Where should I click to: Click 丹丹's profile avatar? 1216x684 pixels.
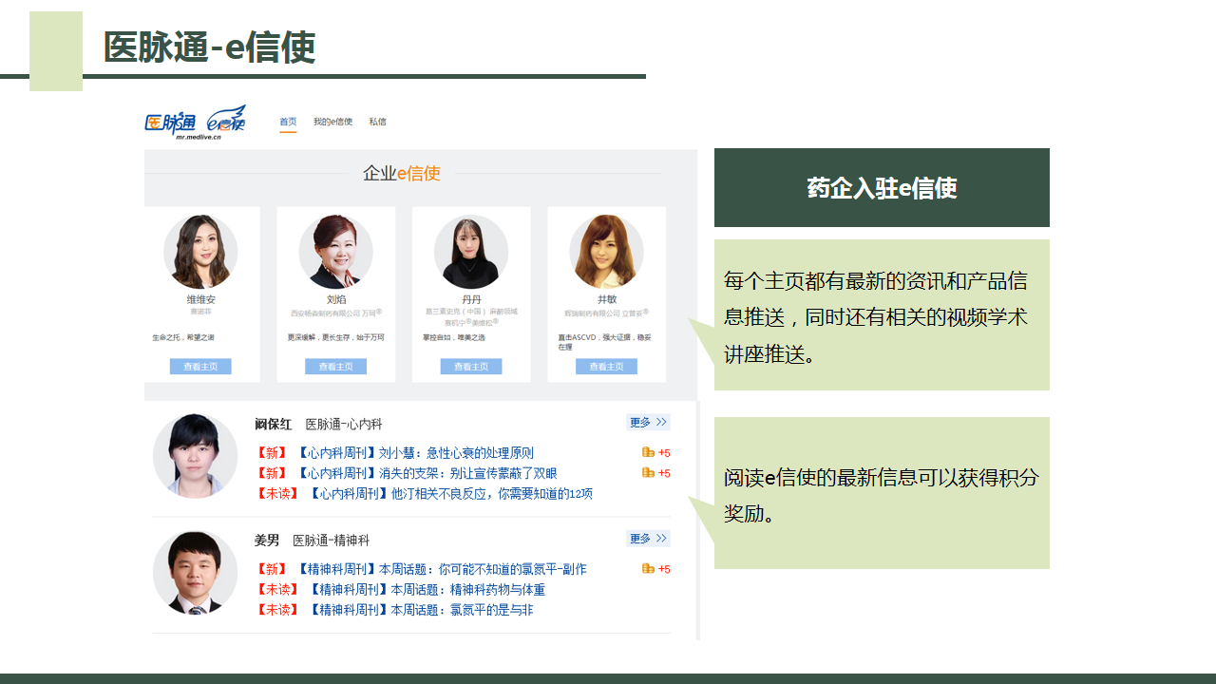(x=471, y=252)
